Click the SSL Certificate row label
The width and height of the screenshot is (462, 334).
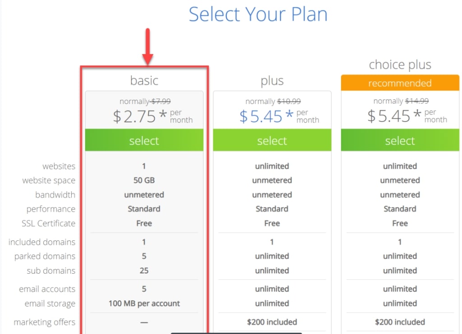pyautogui.click(x=48, y=223)
